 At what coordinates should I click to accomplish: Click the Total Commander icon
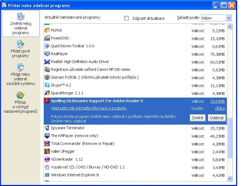click(x=47, y=144)
